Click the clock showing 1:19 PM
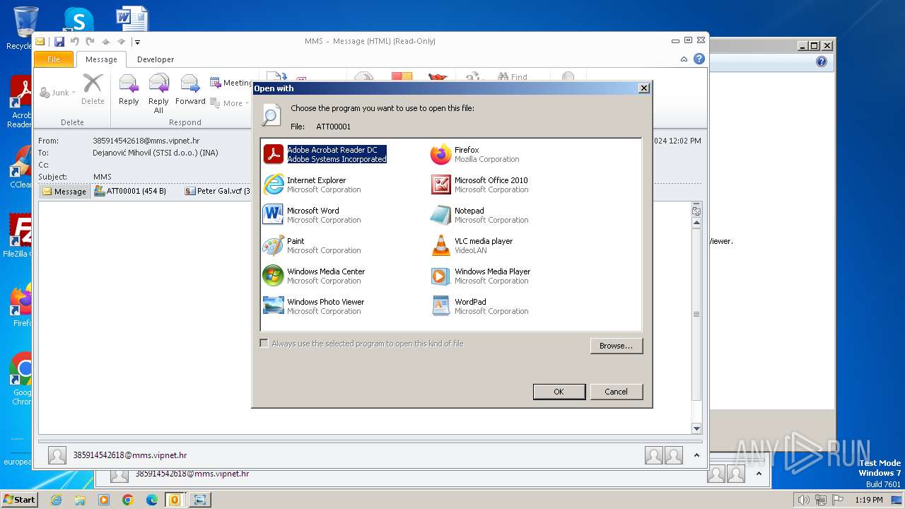 click(869, 500)
